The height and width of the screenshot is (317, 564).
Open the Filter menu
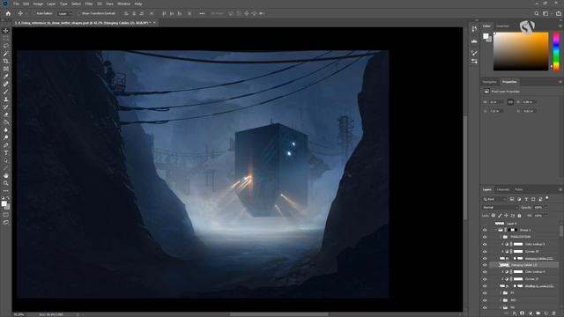point(89,4)
